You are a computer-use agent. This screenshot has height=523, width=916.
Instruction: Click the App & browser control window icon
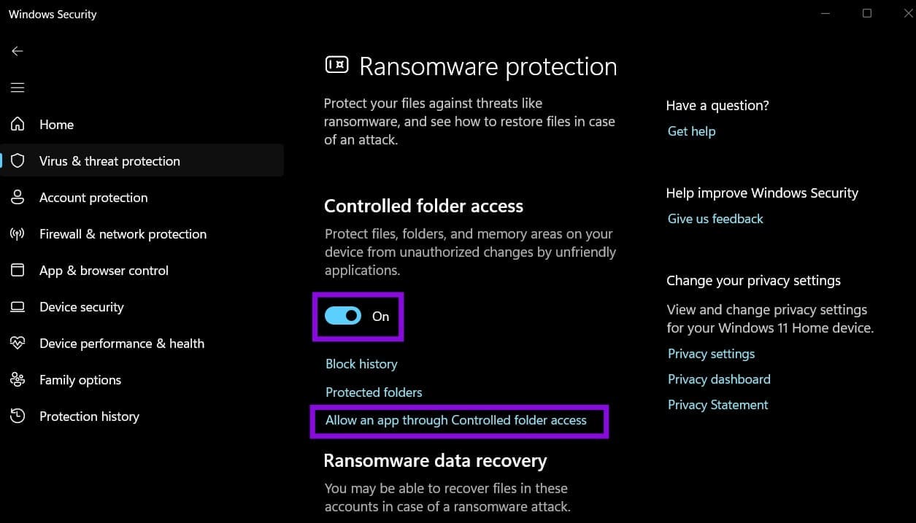(18, 270)
